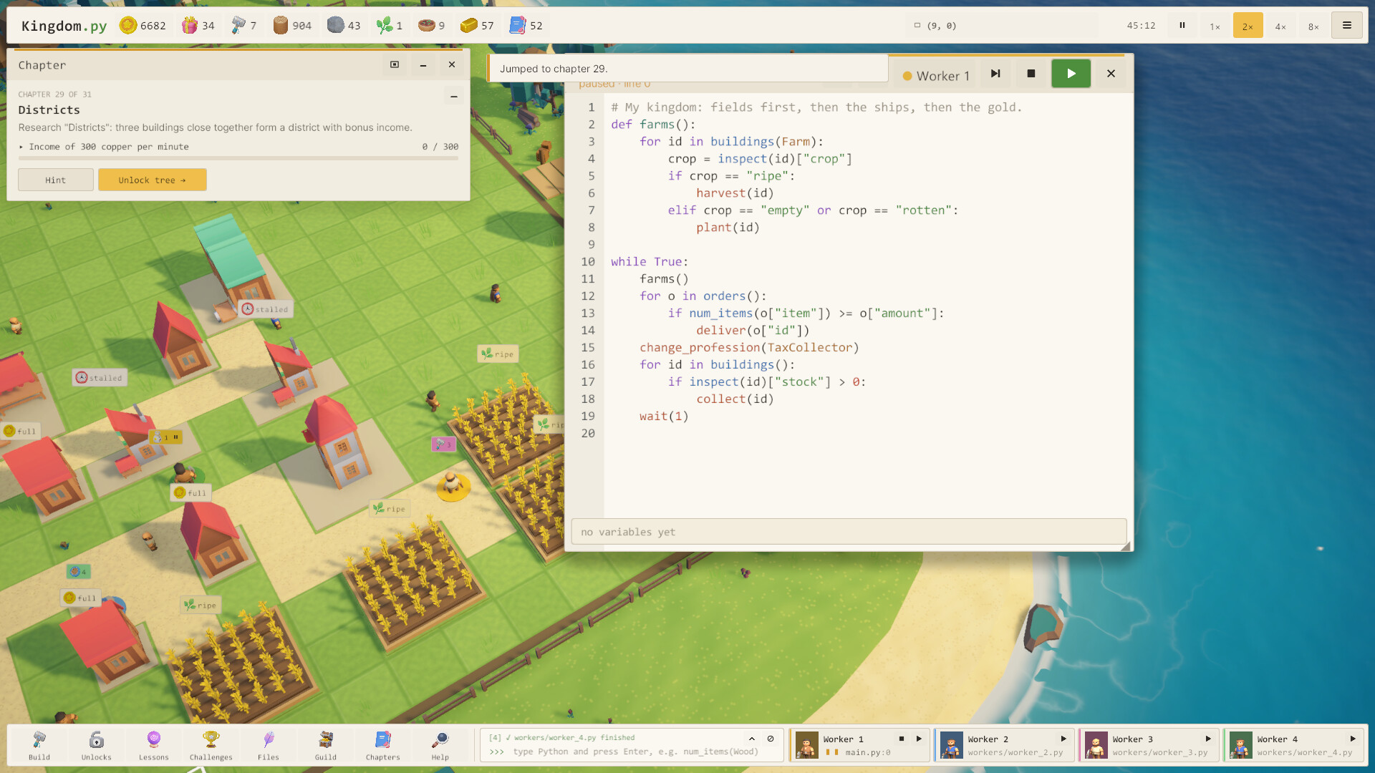Step Worker 1 code one line

click(995, 74)
